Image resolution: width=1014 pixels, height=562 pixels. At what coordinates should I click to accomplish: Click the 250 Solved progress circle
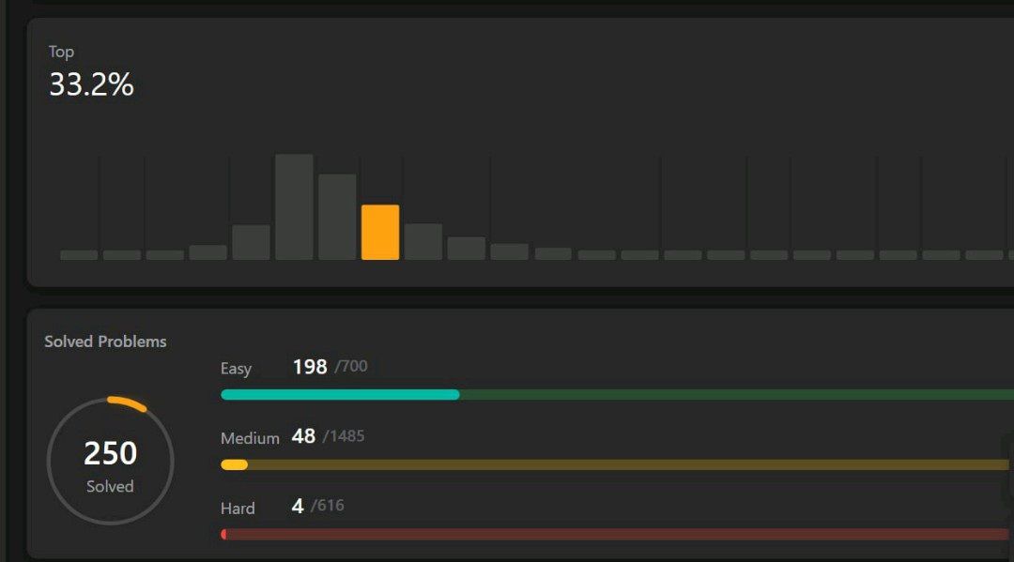pos(110,462)
